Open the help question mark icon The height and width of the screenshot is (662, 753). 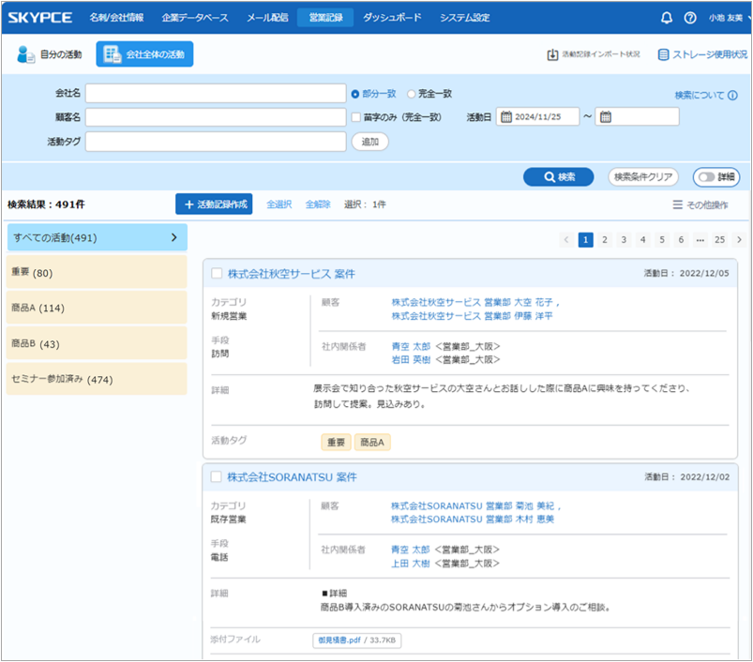[x=690, y=18]
